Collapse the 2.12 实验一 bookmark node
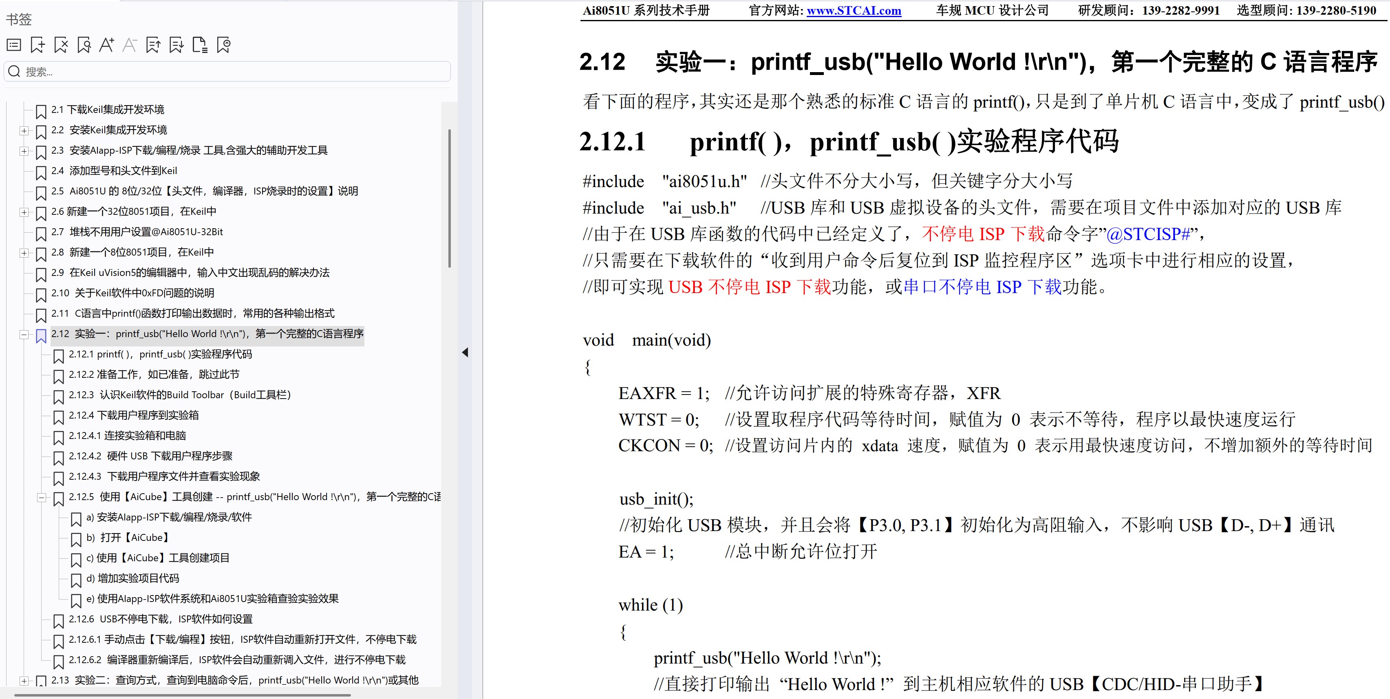Image resolution: width=1390 pixels, height=699 pixels. pyautogui.click(x=24, y=334)
